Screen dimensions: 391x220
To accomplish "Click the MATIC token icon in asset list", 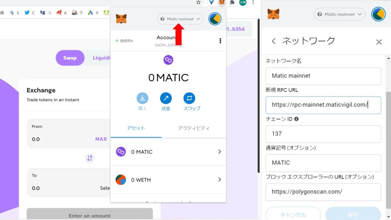I will click(121, 152).
